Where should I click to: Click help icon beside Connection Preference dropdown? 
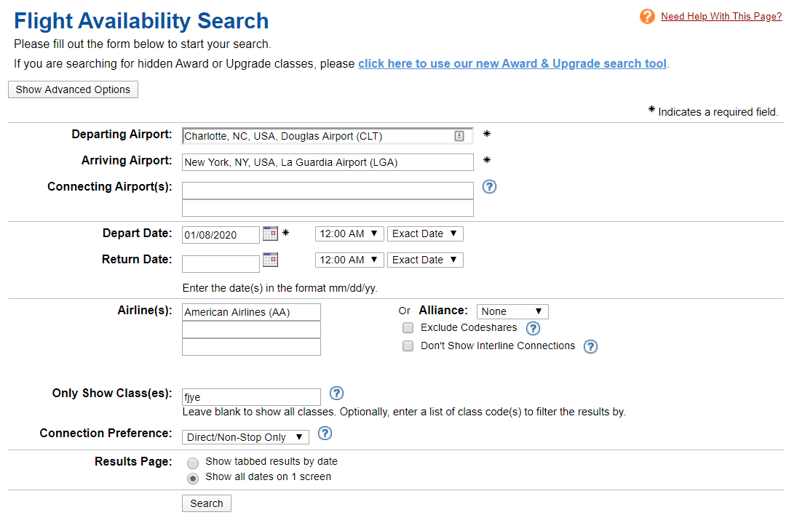click(325, 434)
